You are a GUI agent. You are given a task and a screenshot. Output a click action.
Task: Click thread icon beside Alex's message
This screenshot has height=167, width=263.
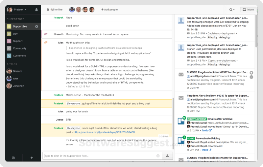pos(46,43)
